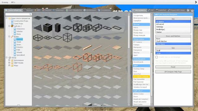This screenshot has width=198, height=111.
Task: Collapse the Builder tree node
Action: coord(9,36)
